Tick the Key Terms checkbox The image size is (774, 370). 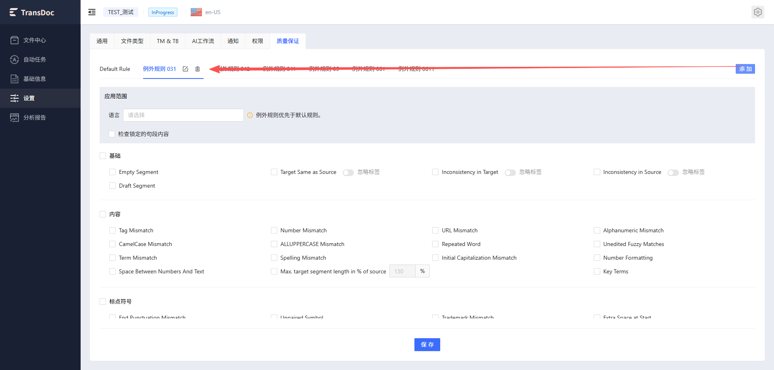(x=597, y=271)
